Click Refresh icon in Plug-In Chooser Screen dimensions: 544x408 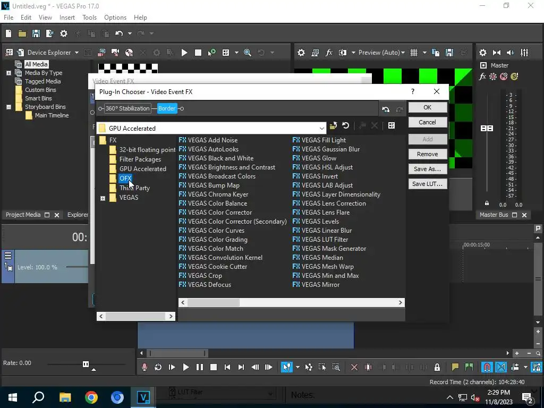345,125
